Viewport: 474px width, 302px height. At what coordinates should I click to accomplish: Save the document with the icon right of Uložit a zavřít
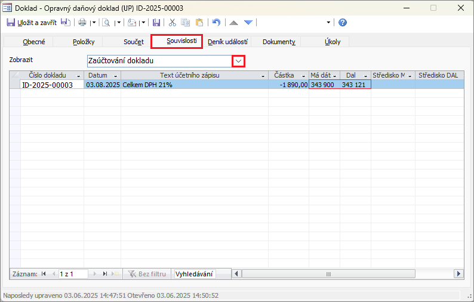click(65, 22)
